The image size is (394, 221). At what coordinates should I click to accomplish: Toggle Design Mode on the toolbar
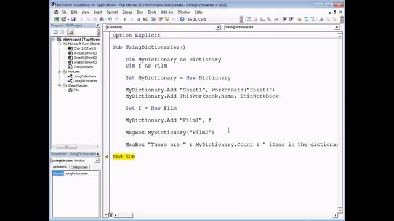pyautogui.click(x=145, y=19)
